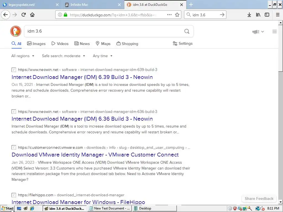Switch to New Text Document taskbar window
The image size is (283, 212).
(x=109, y=209)
